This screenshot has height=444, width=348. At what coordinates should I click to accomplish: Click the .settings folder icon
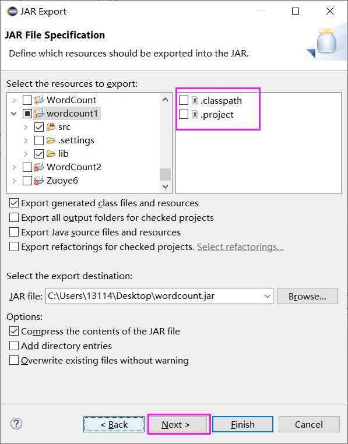pyautogui.click(x=51, y=140)
